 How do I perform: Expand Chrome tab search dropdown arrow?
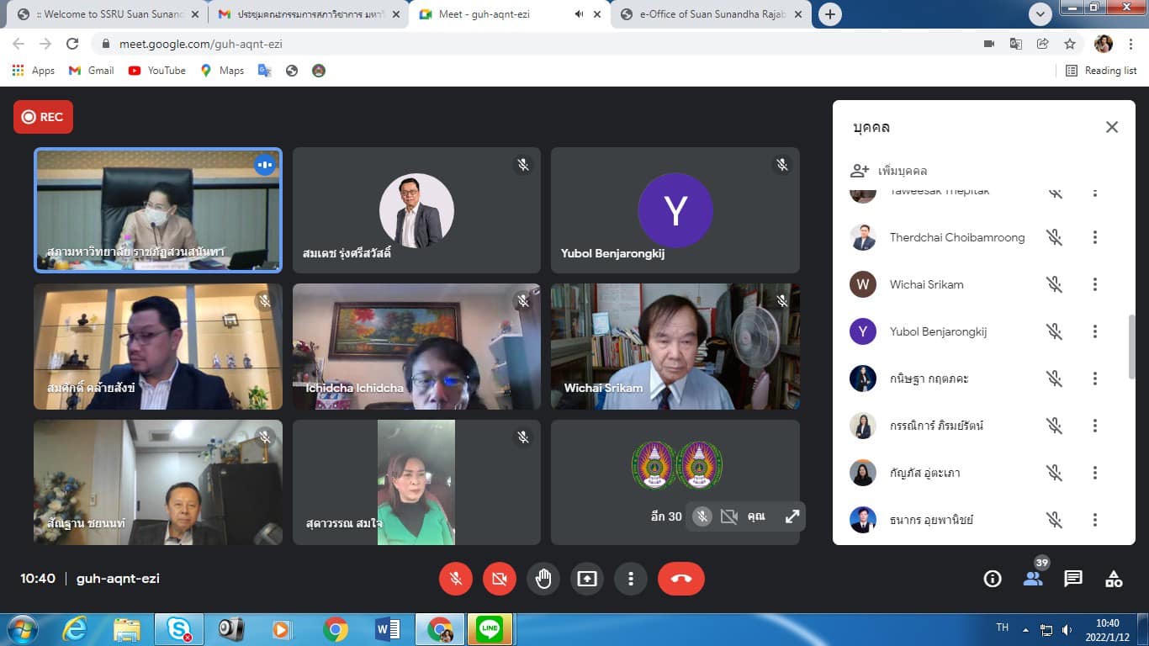click(x=1040, y=14)
